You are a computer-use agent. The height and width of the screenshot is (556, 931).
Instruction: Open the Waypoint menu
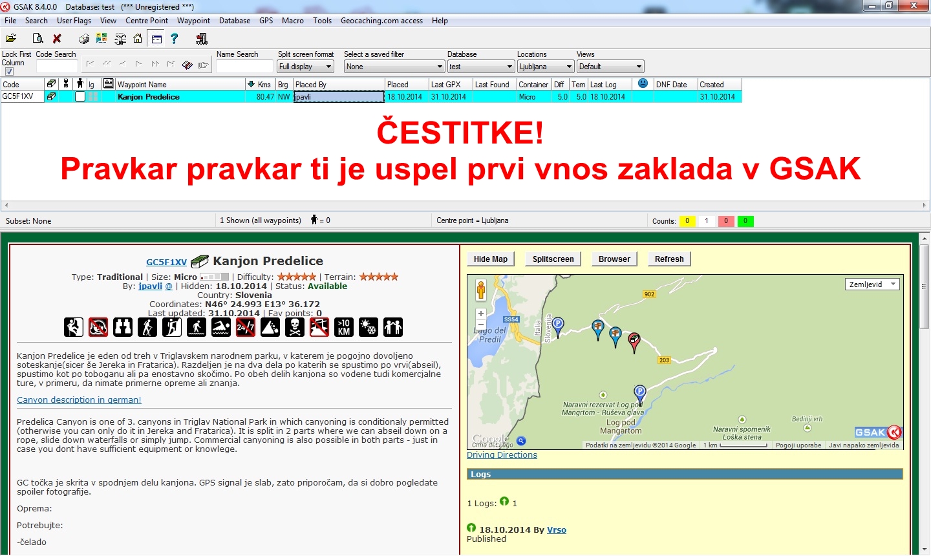pos(193,21)
